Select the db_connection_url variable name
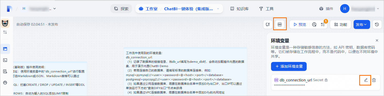The width and height of the screenshot is (384, 96). pos(296,80)
